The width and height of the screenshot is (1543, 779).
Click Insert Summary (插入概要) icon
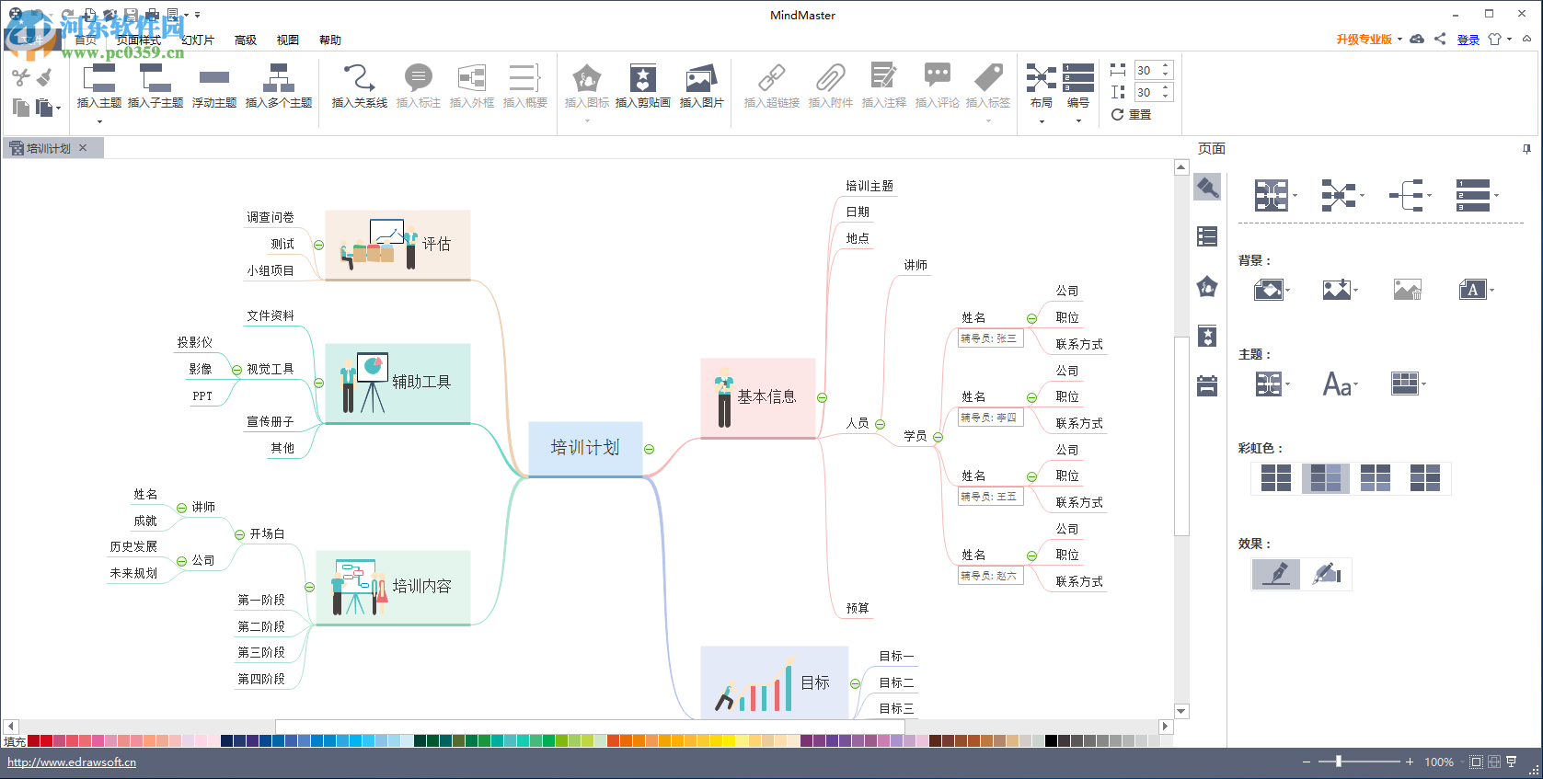click(524, 77)
